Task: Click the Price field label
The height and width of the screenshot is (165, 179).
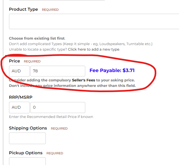Action: 15,61
